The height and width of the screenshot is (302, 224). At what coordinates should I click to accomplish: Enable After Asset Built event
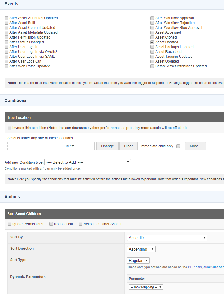point(6,23)
